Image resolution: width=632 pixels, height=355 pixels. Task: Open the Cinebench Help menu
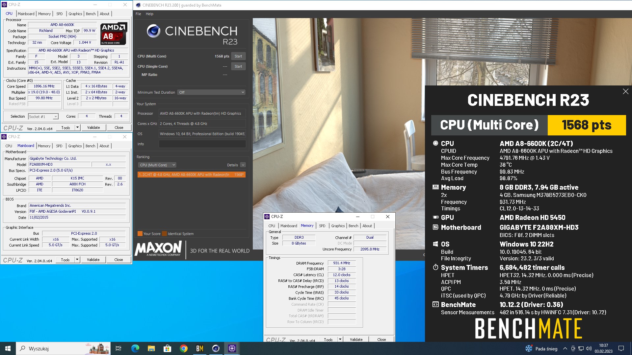point(149,14)
